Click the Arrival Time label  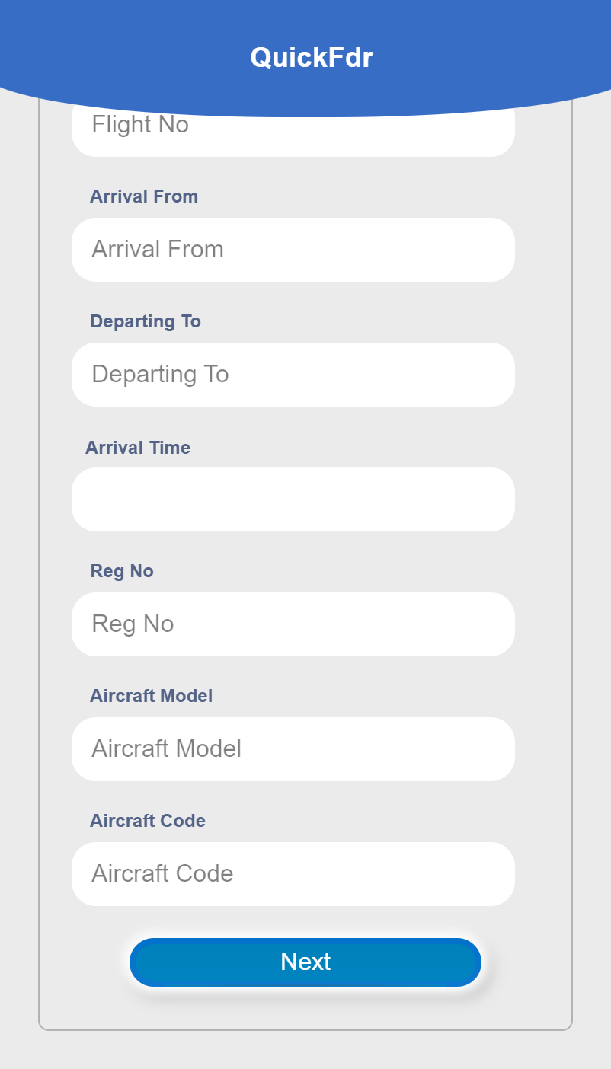(138, 448)
